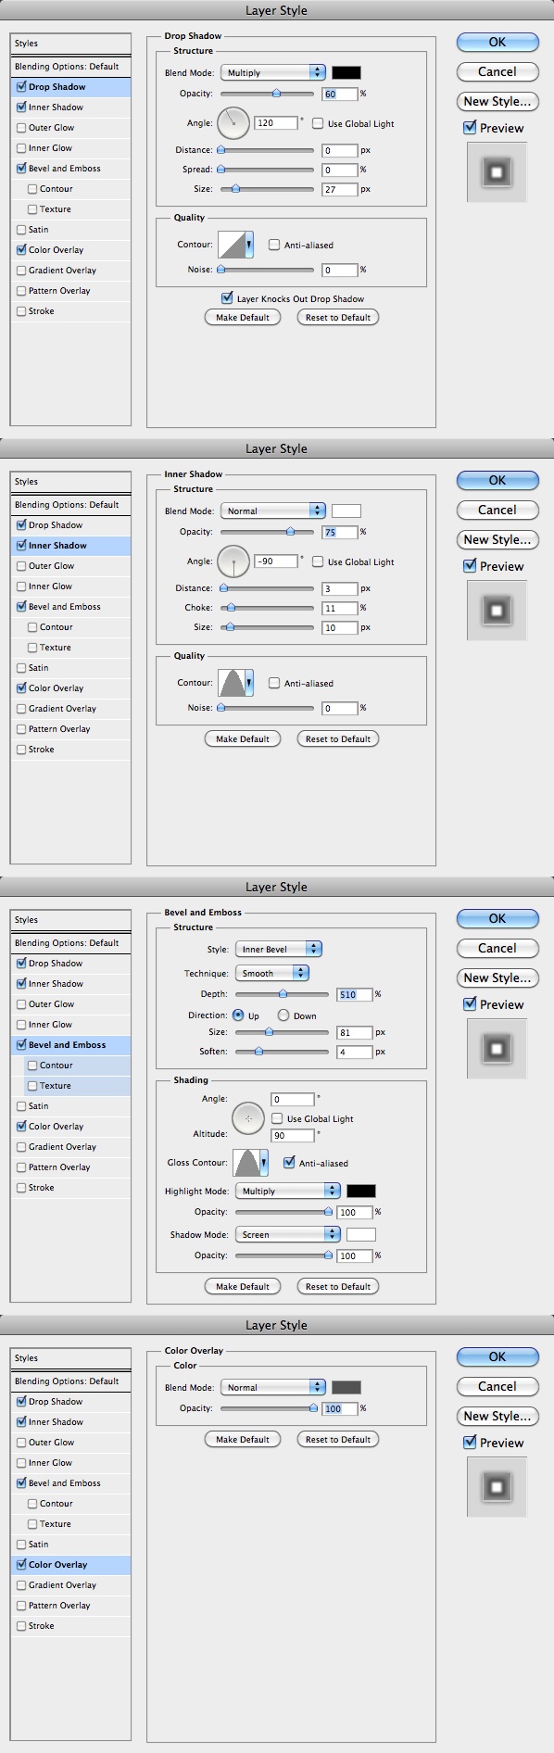Click the angle dial in Inner Shadow panel
The height and width of the screenshot is (1753, 554).
233,560
